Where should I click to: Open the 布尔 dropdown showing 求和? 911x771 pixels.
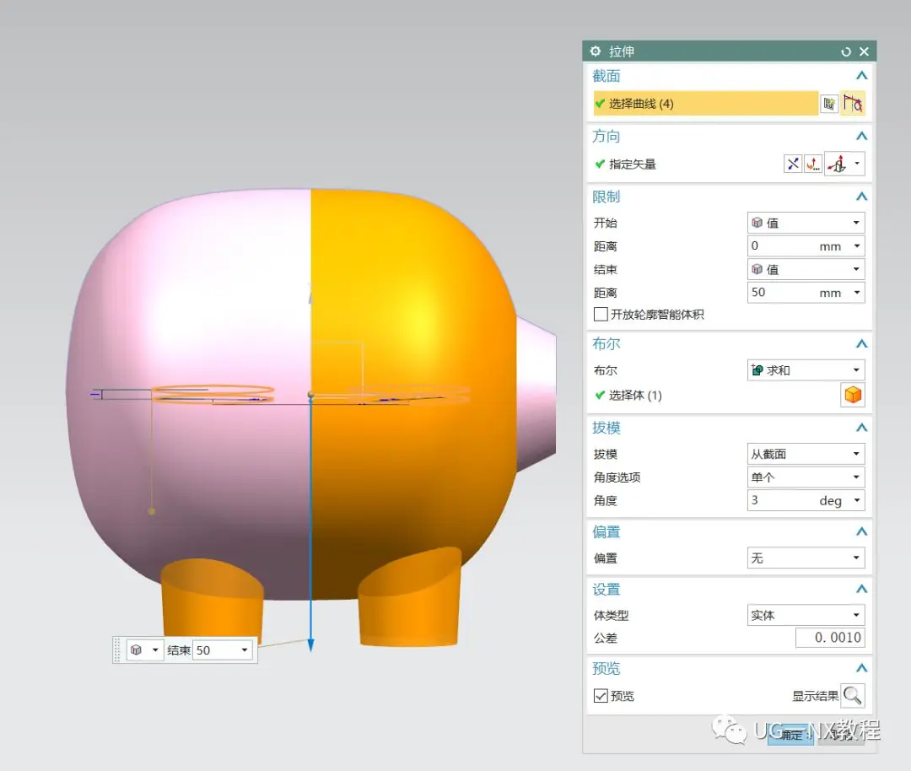click(x=806, y=370)
